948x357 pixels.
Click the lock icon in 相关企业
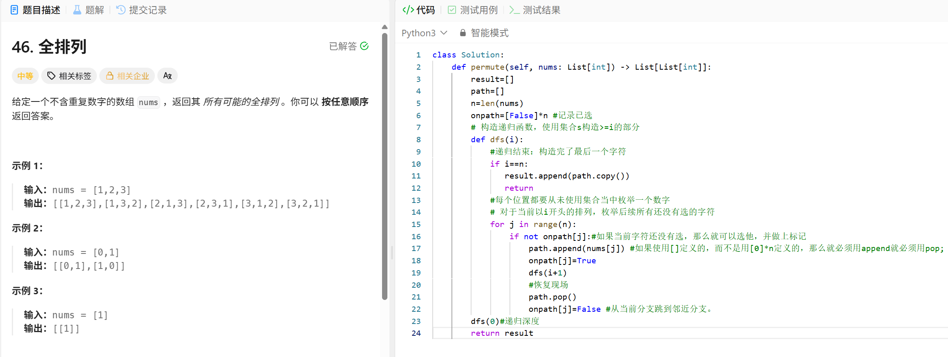[110, 76]
